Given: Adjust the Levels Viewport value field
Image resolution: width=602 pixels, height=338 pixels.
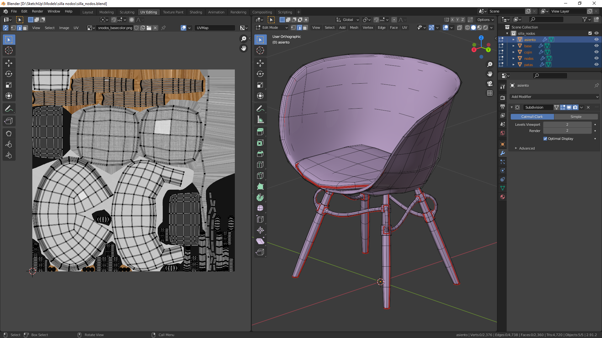Looking at the screenshot, I should click(567, 125).
